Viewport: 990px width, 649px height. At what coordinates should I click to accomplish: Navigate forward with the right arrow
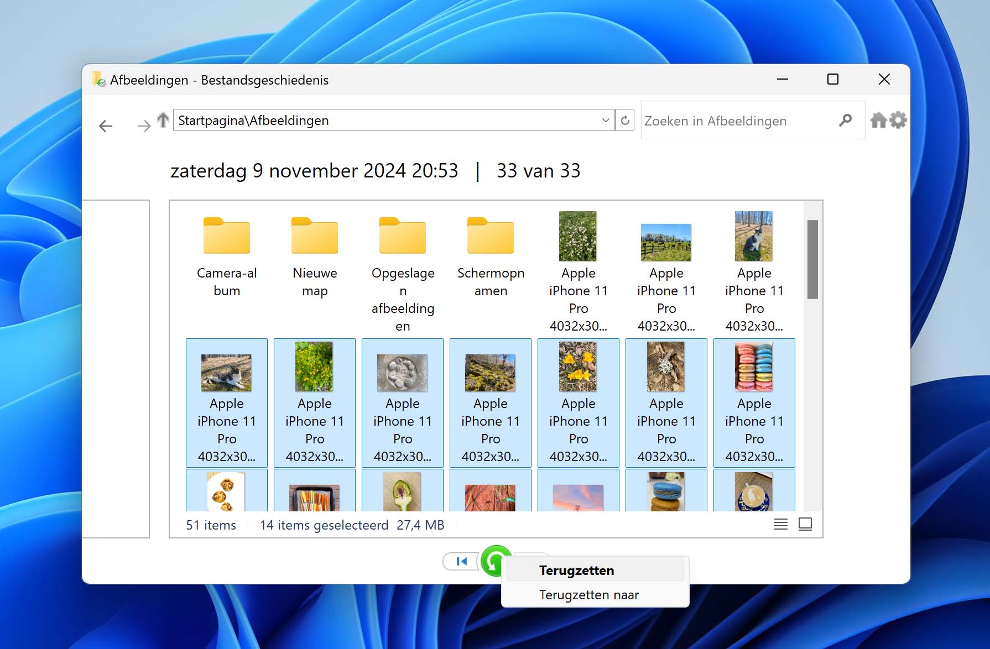coord(144,126)
